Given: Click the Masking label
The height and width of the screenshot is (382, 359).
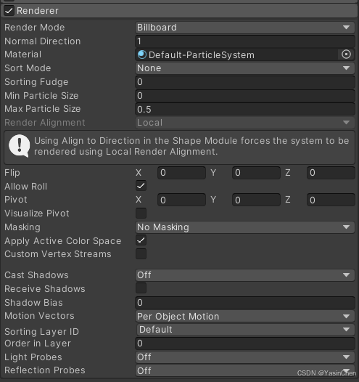Looking at the screenshot, I should [x=22, y=227].
